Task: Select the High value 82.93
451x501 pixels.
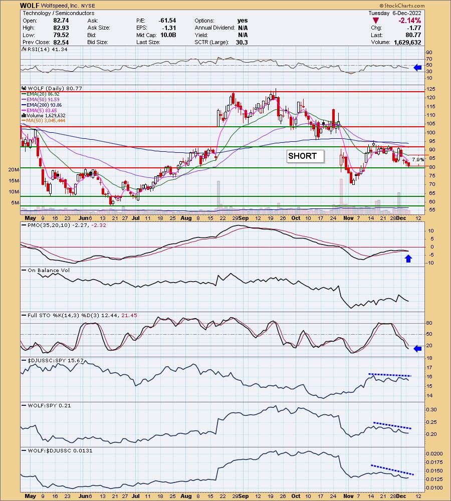Action: click(x=61, y=28)
